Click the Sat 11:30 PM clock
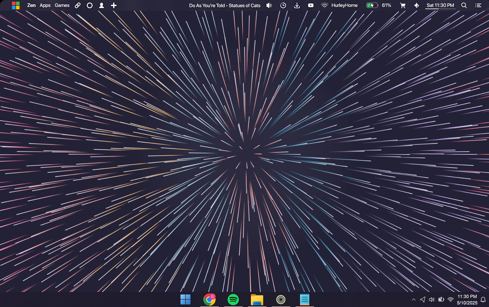Viewport: 489px width, 307px height. pyautogui.click(x=440, y=5)
